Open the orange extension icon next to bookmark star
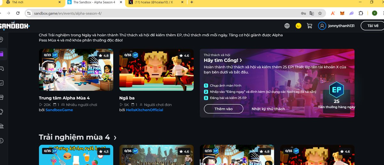This screenshot has height=165, width=384. pos(333,13)
